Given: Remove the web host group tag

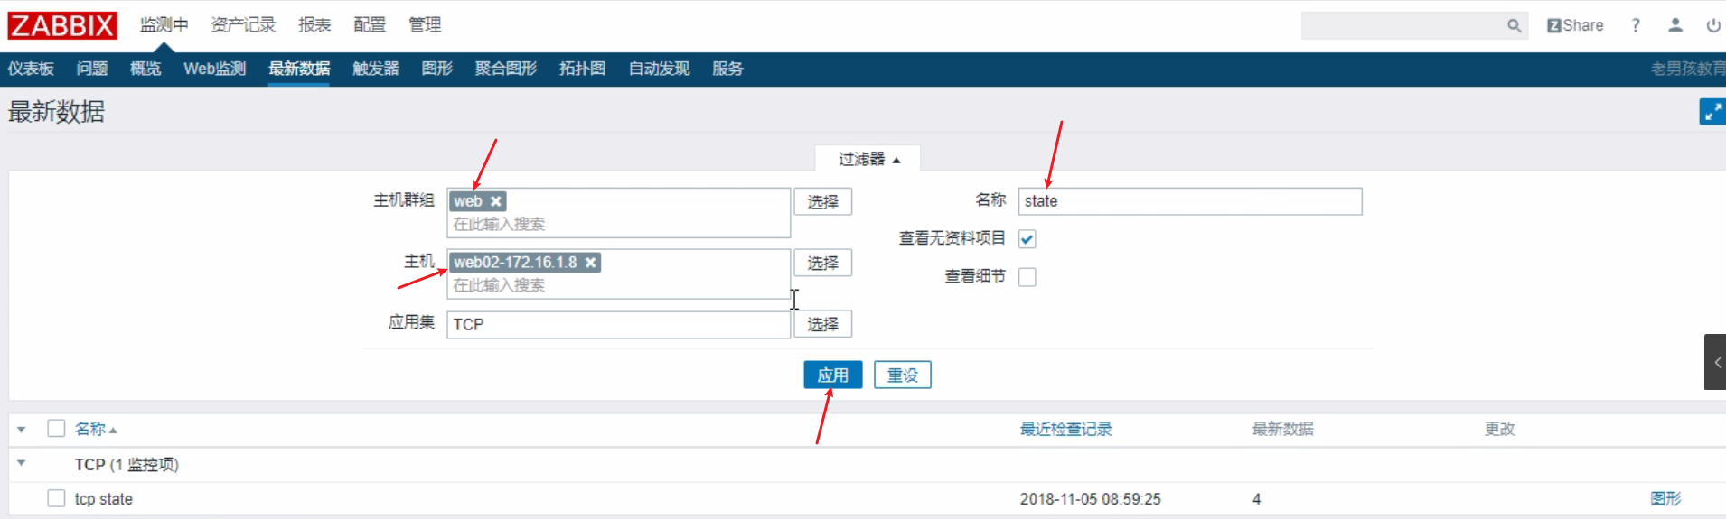Looking at the screenshot, I should click(496, 201).
